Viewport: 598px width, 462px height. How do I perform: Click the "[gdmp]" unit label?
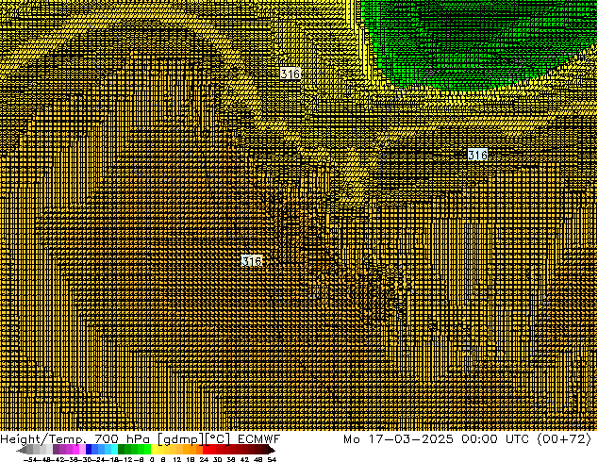[x=180, y=439]
